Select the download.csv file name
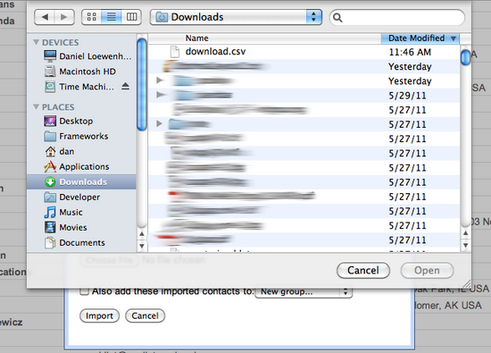The width and height of the screenshot is (491, 353). pyautogui.click(x=215, y=52)
